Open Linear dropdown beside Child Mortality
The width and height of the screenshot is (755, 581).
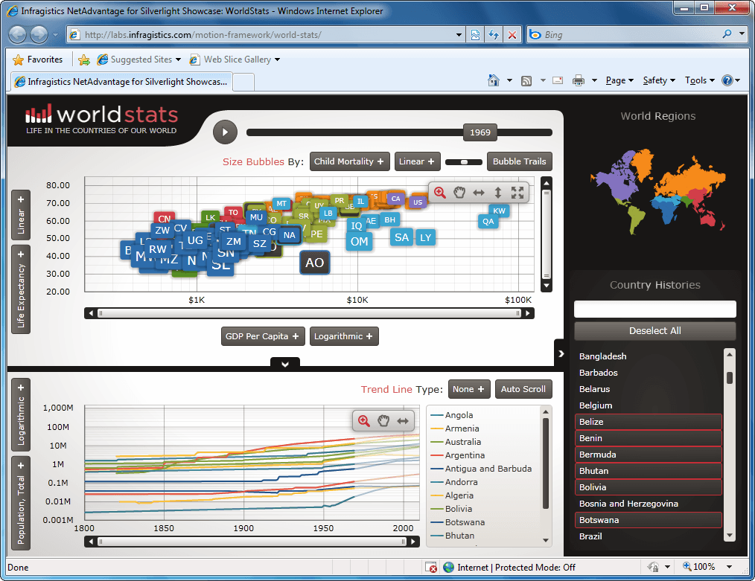coord(417,161)
